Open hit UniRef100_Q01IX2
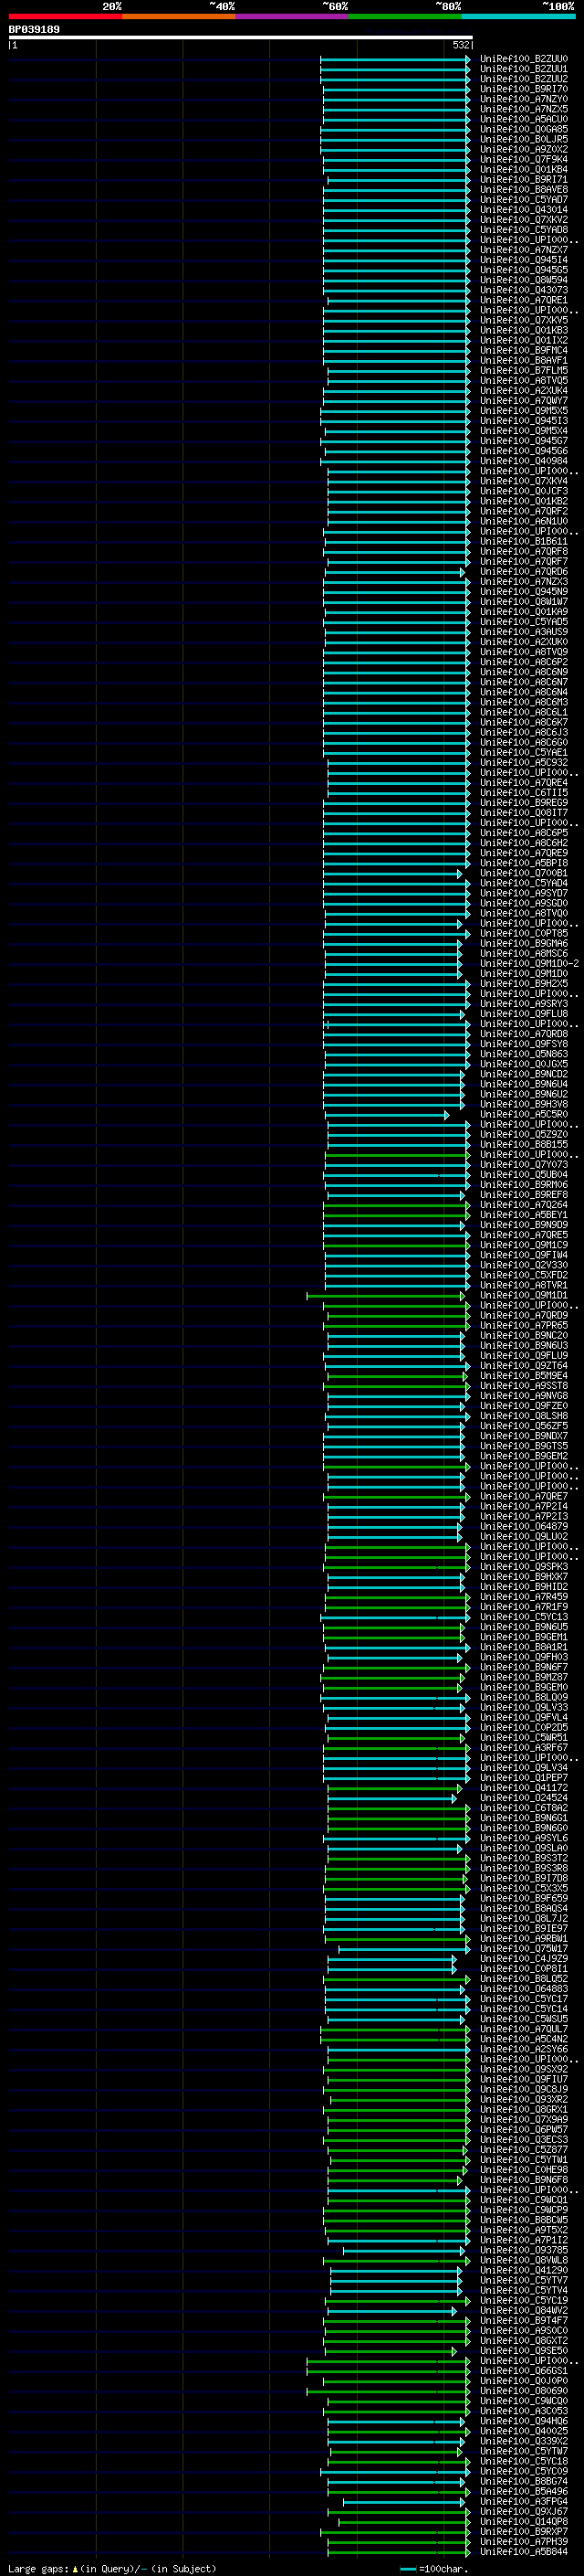 click(524, 340)
